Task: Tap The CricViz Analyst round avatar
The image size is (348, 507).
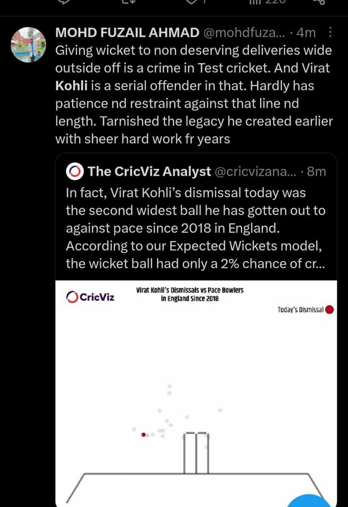Action: coord(75,171)
